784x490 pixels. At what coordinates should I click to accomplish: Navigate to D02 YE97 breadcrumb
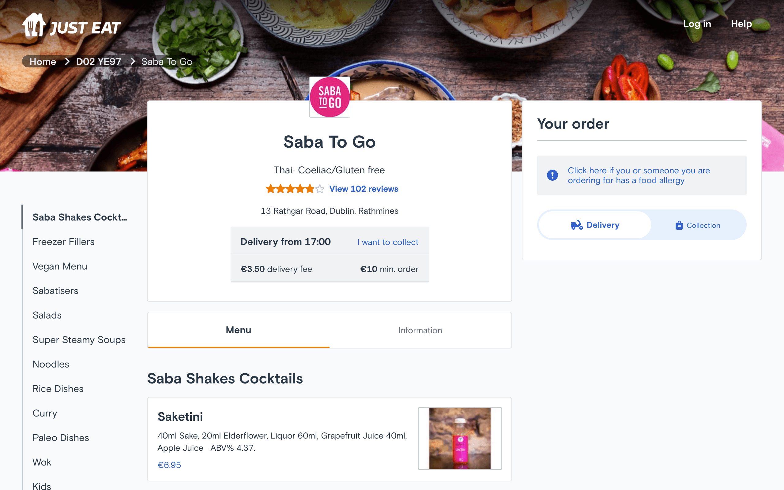(99, 62)
